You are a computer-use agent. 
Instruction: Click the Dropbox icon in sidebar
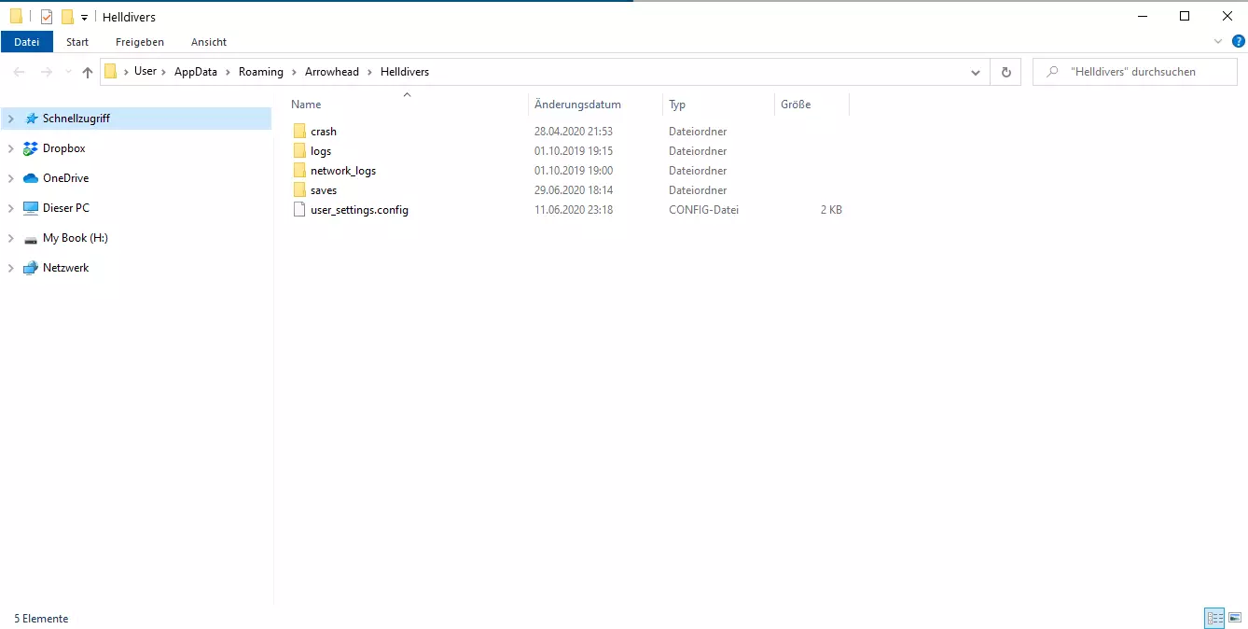(x=32, y=148)
